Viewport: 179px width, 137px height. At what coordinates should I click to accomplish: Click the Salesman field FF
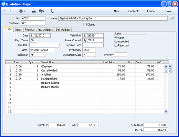[x=38, y=55]
